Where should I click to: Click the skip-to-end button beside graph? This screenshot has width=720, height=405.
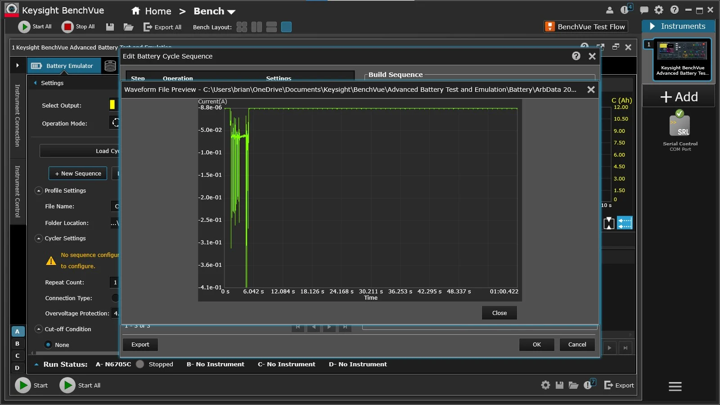[625, 348]
